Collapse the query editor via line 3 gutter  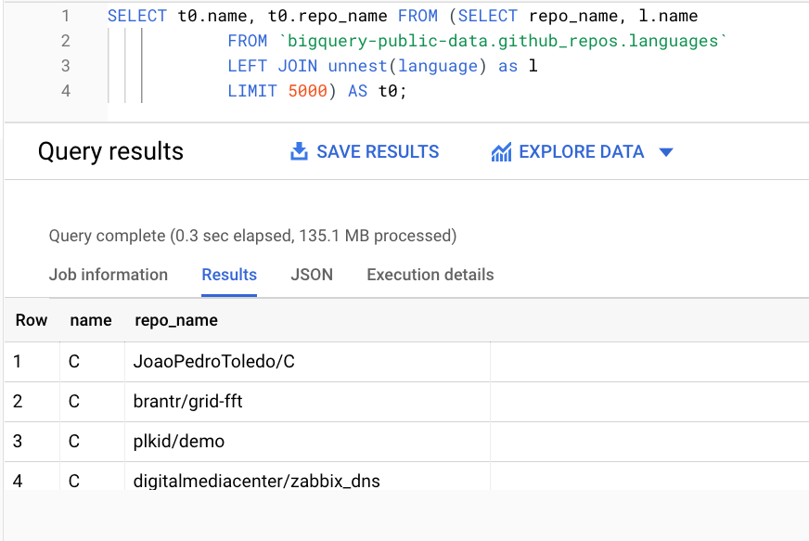click(x=125, y=66)
